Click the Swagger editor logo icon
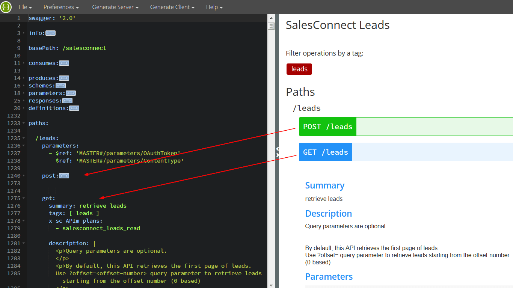This screenshot has height=288, width=513. (x=6, y=7)
